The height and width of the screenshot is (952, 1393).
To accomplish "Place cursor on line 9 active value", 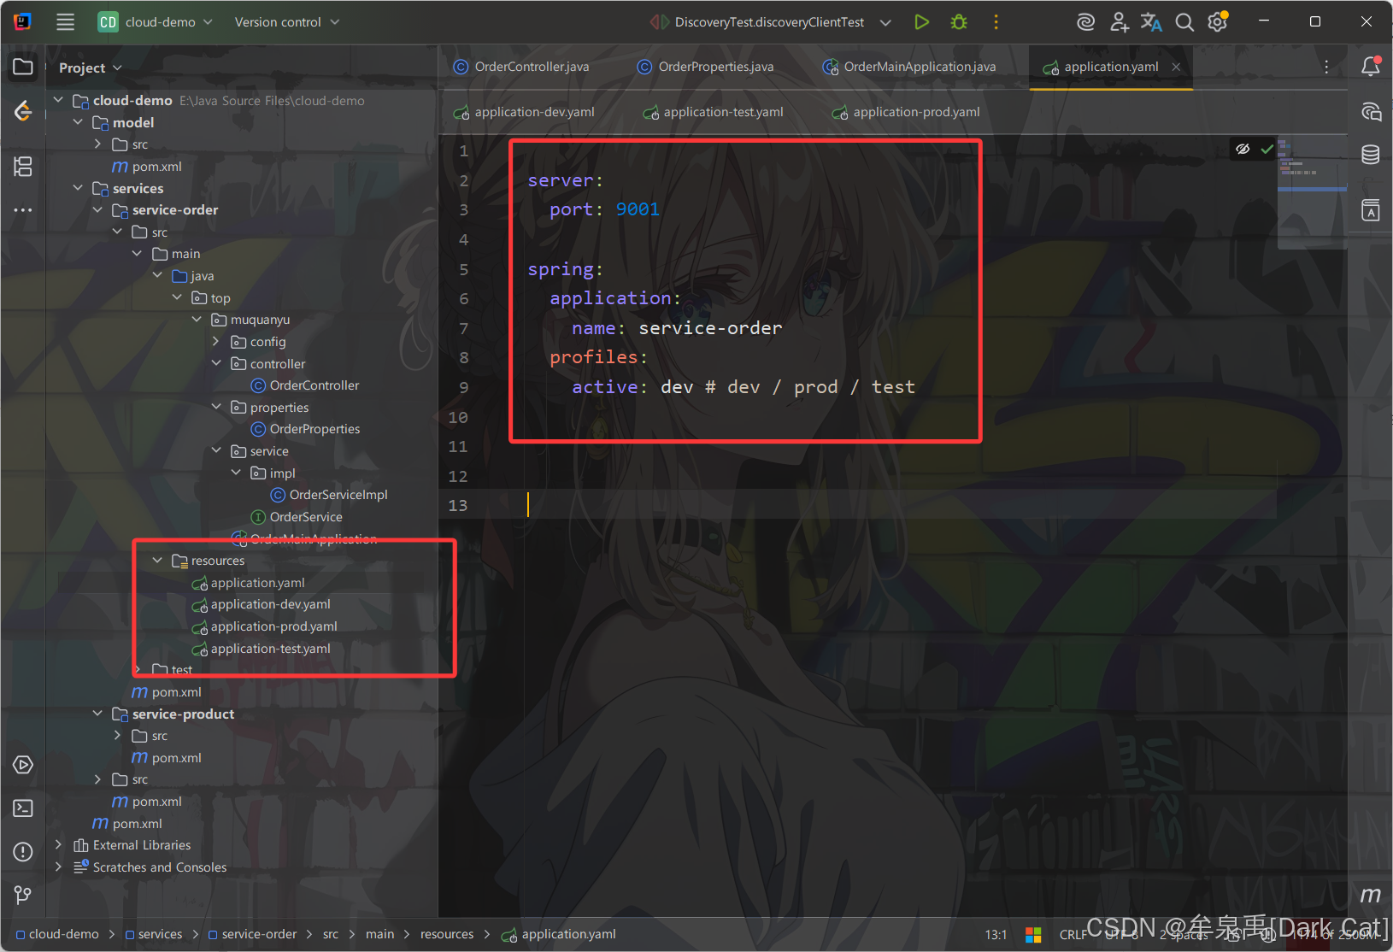I will [x=677, y=387].
